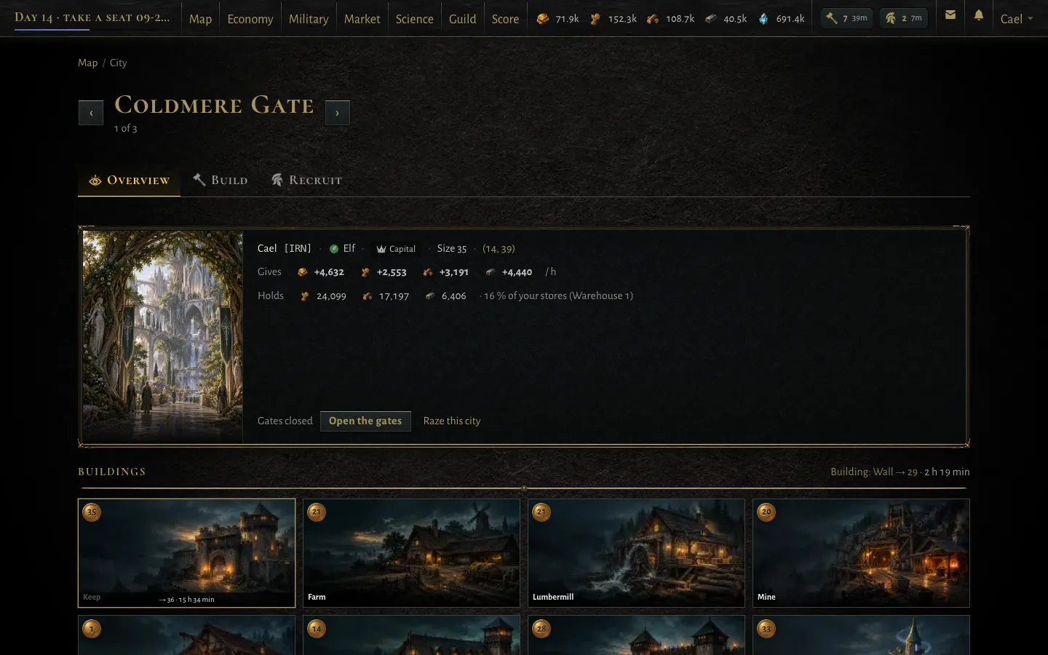
Task: Click the build queue hammer indicator
Action: coord(847,18)
